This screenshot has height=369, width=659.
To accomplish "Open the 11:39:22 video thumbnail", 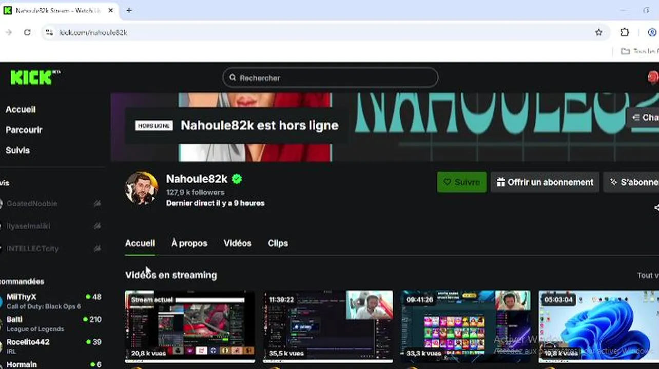I will click(x=328, y=326).
